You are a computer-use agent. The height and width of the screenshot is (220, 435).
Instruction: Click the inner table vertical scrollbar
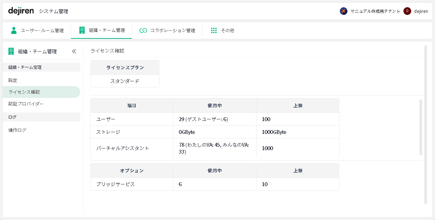[x=421, y=127]
